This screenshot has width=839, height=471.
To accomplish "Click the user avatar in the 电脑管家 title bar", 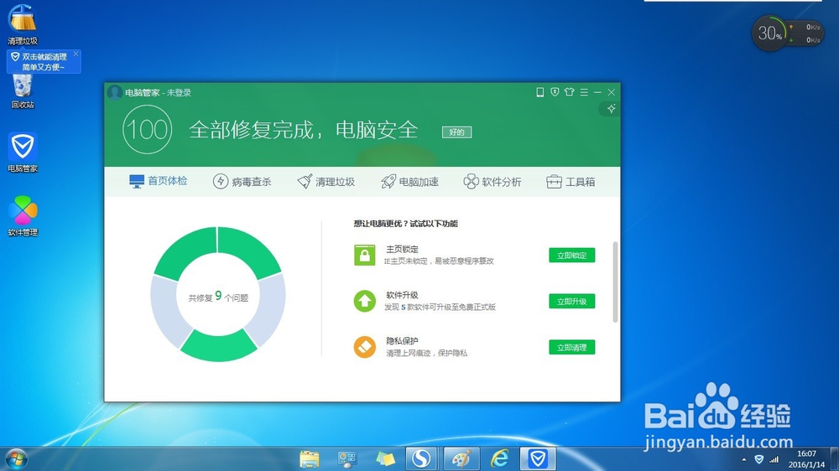I will coord(114,92).
